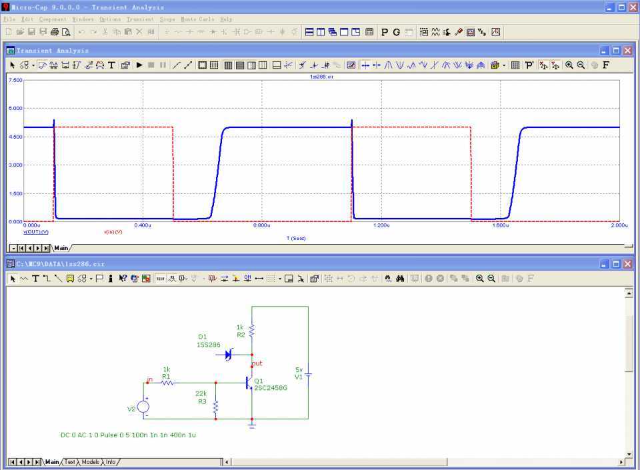Select the Main tab of plot window
Viewport: 640px width, 470px height.
click(x=61, y=247)
